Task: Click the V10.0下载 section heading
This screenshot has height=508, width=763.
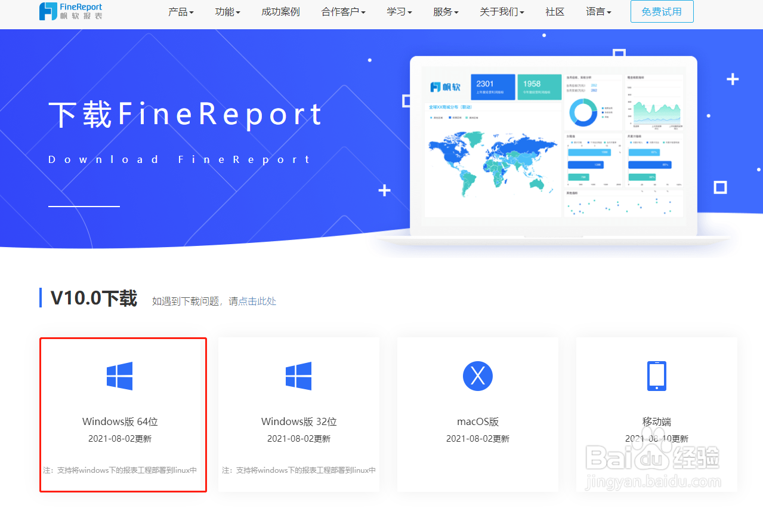Action: pos(94,298)
